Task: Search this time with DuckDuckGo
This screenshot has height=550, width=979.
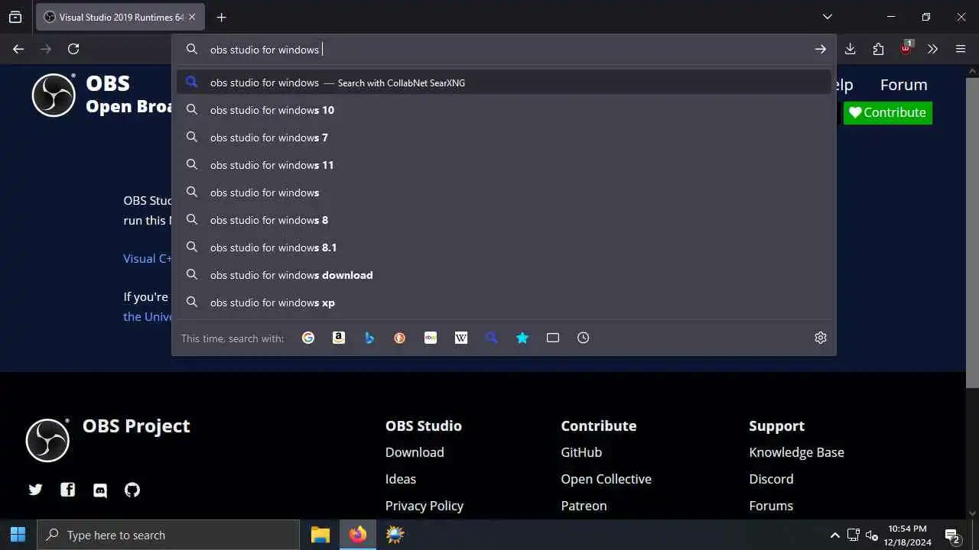Action: 400,338
